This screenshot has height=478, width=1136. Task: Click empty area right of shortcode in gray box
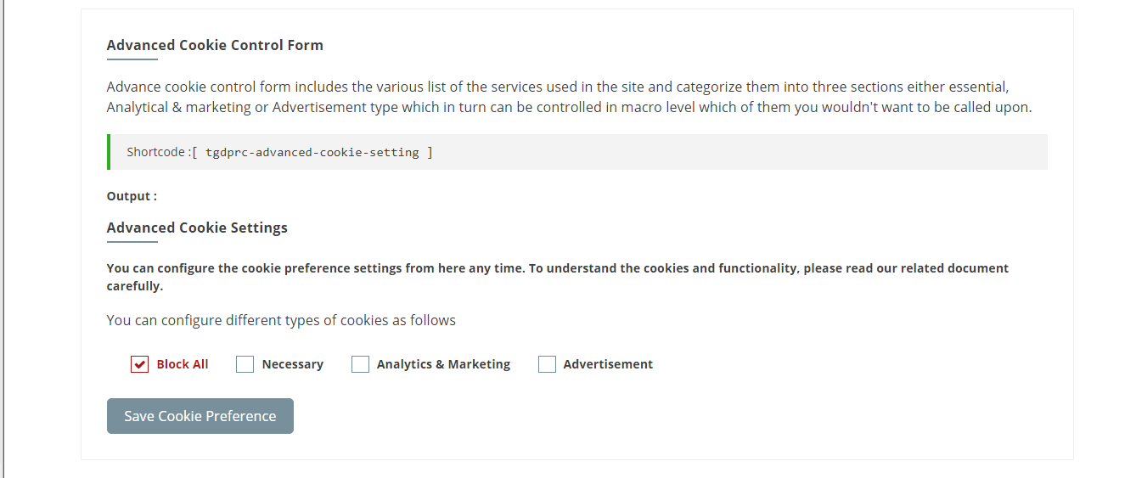coord(739,152)
